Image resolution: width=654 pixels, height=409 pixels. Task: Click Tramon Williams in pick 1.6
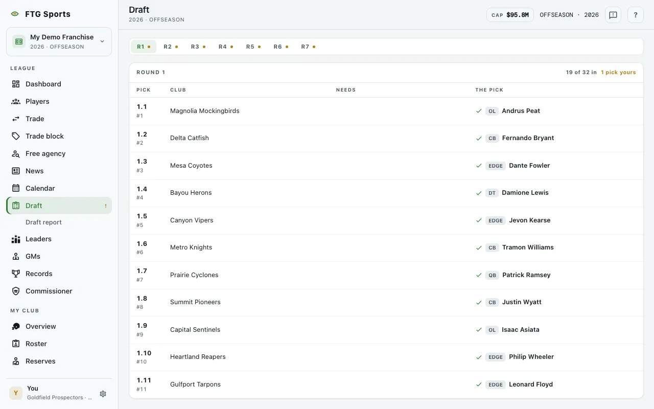528,247
